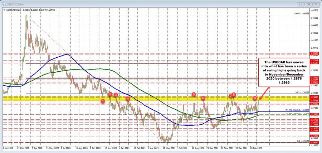Click the '10 Feb 2022' date label
The image size is (322, 153).
(x=257, y=148)
